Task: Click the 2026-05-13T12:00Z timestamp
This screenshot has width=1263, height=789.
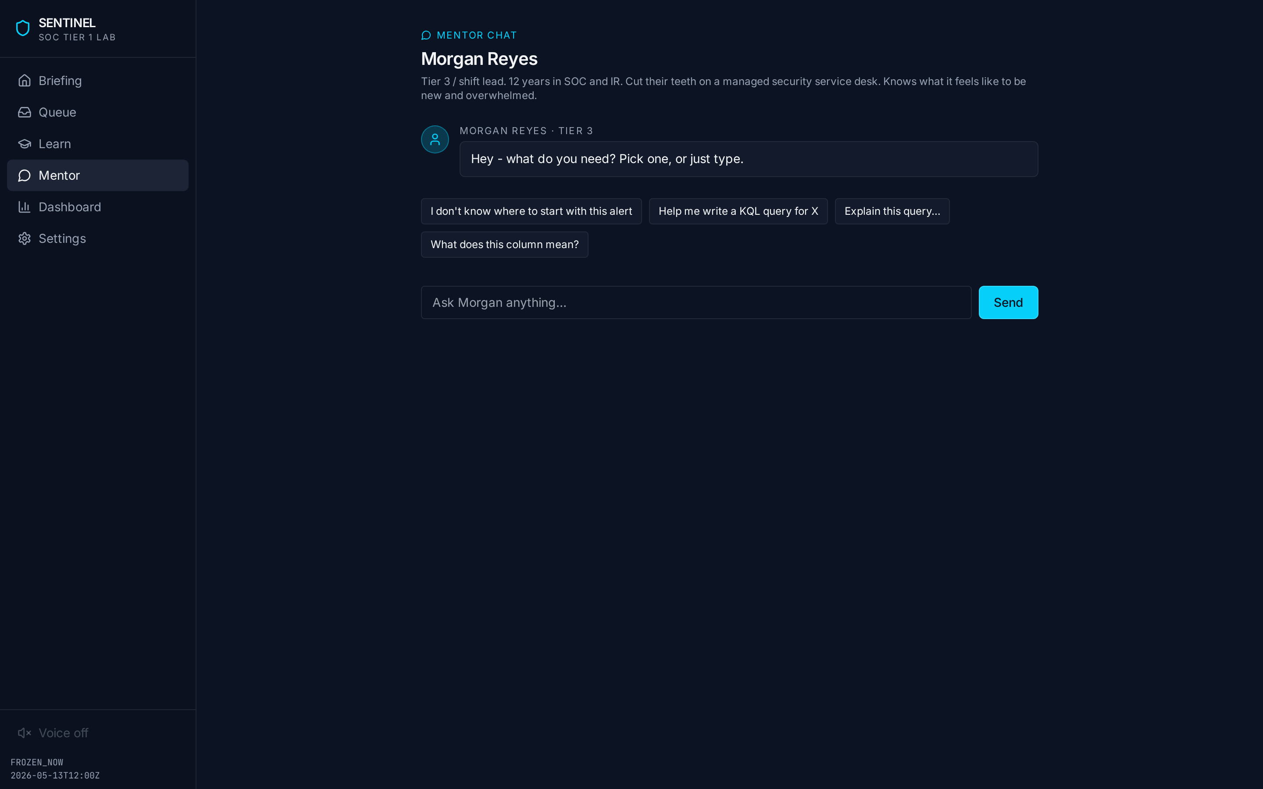Action: pos(55,775)
